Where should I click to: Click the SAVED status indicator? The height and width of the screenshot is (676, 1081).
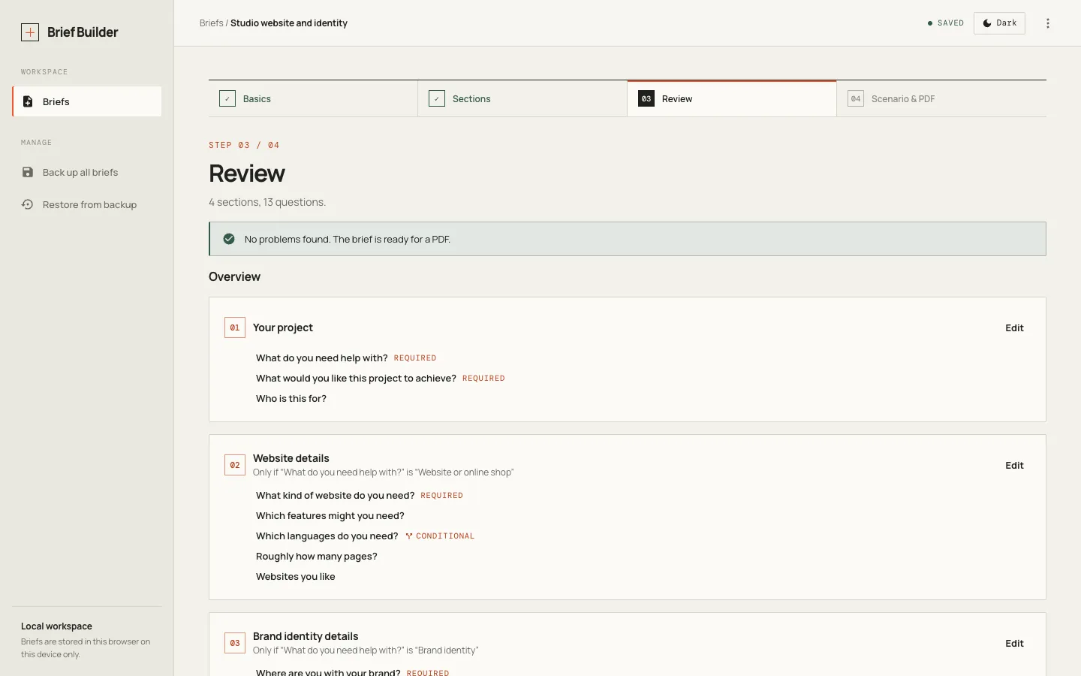coord(946,23)
